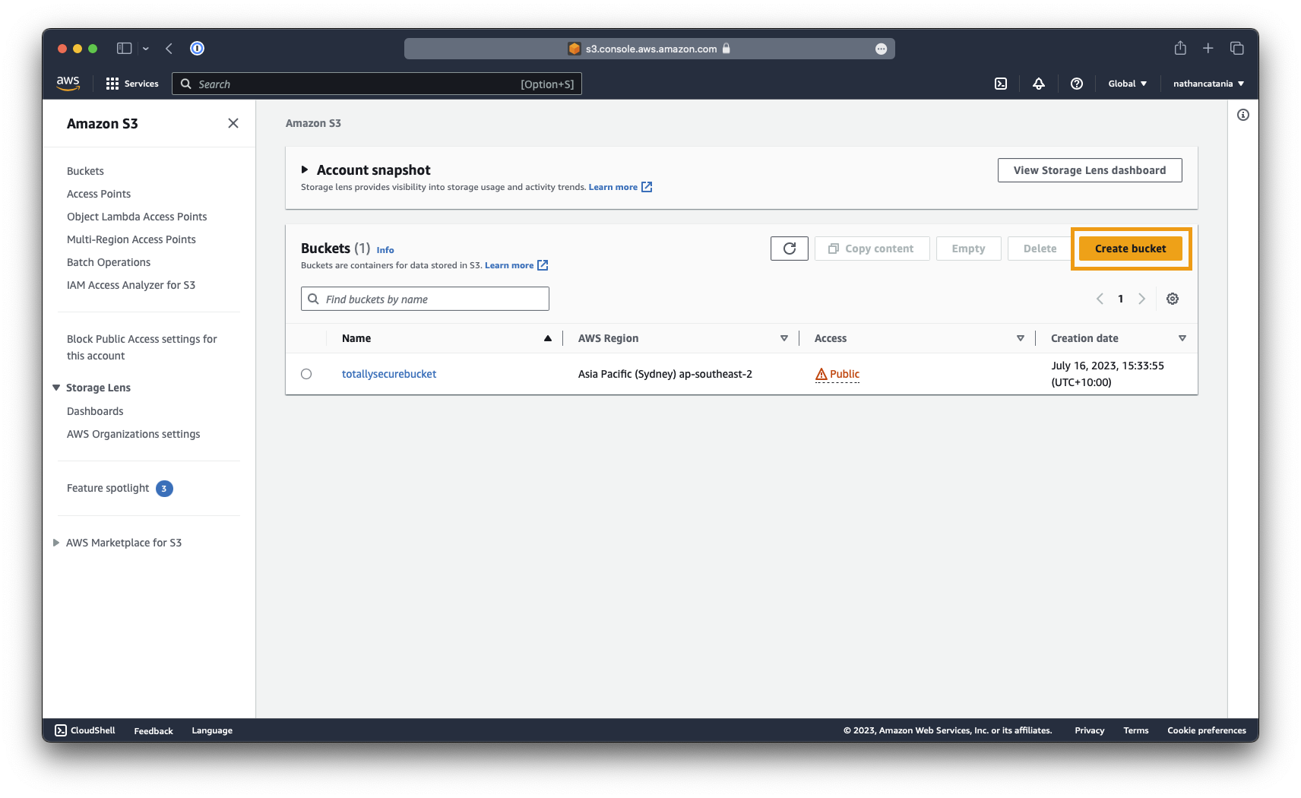Refresh the buckets list

pyautogui.click(x=790, y=249)
